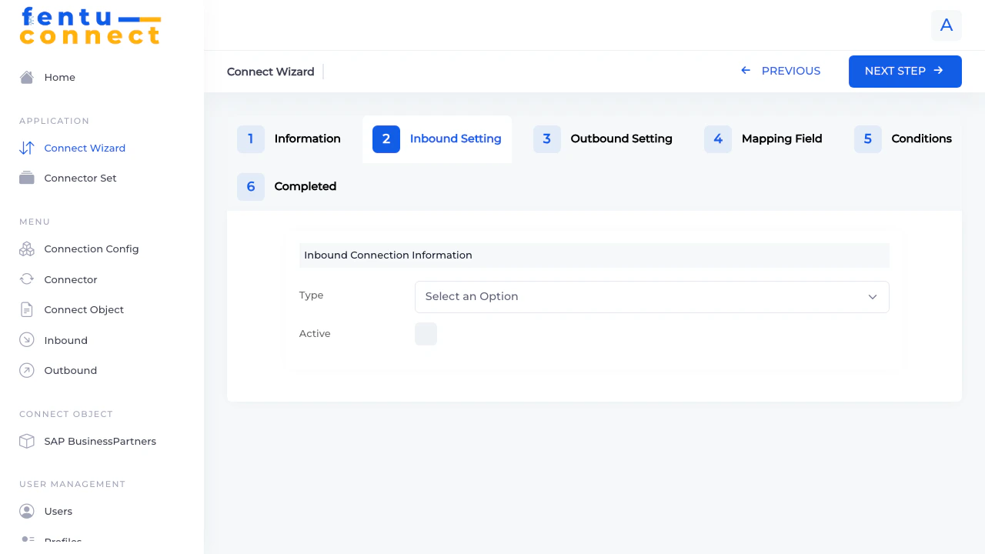The width and height of the screenshot is (985, 554).
Task: Open the Users management section
Action: (58, 511)
